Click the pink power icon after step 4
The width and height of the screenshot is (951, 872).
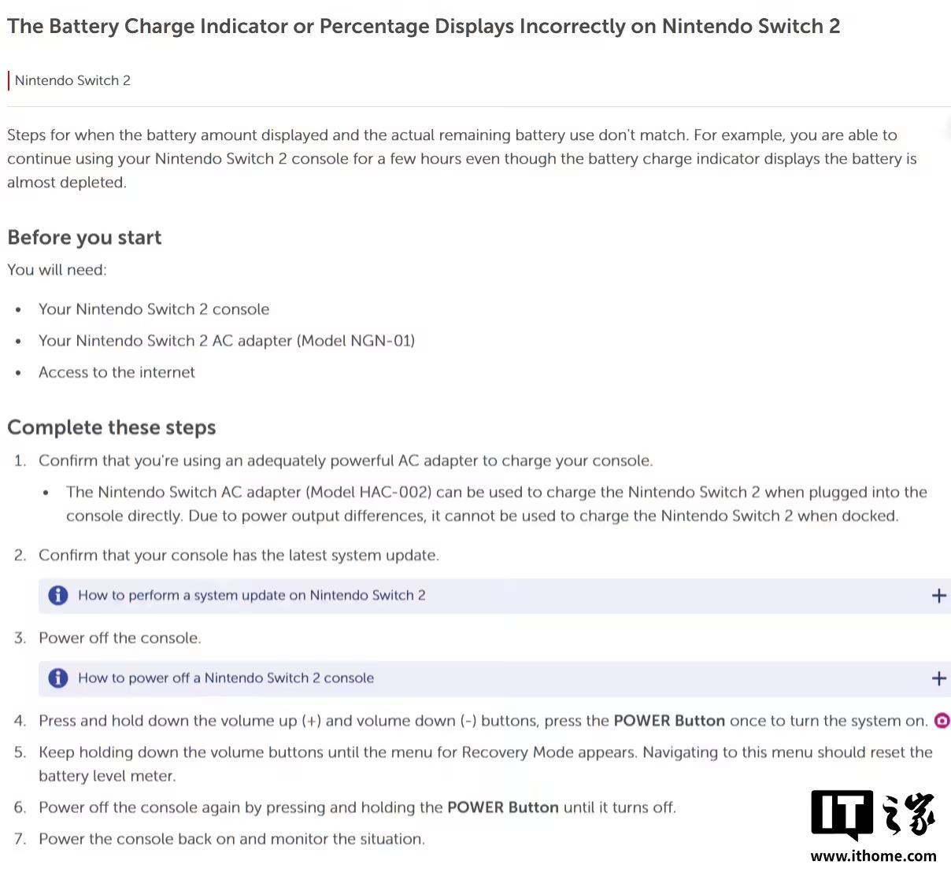pyautogui.click(x=942, y=720)
